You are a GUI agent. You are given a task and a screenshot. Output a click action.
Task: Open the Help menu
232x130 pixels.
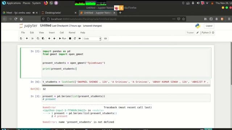click(83, 32)
